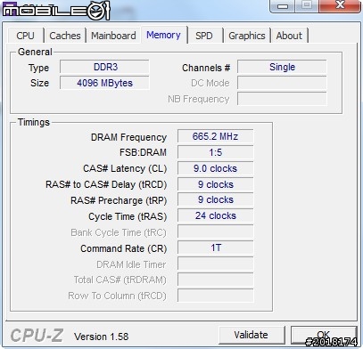363x349 pixels.
Task: Click the 1:5 FSB:DRAM ratio value
Action: pos(216,152)
